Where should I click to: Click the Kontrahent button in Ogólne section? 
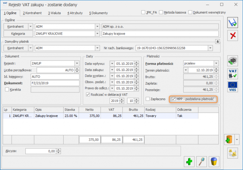tap(16, 26)
